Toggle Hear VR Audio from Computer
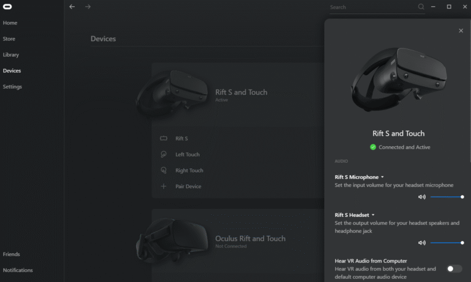The height and width of the screenshot is (282, 471). tap(454, 268)
